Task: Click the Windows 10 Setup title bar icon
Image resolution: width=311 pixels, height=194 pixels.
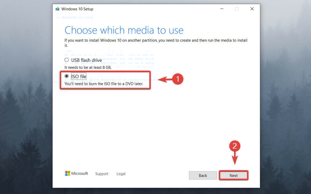Action: pyautogui.click(x=57, y=9)
